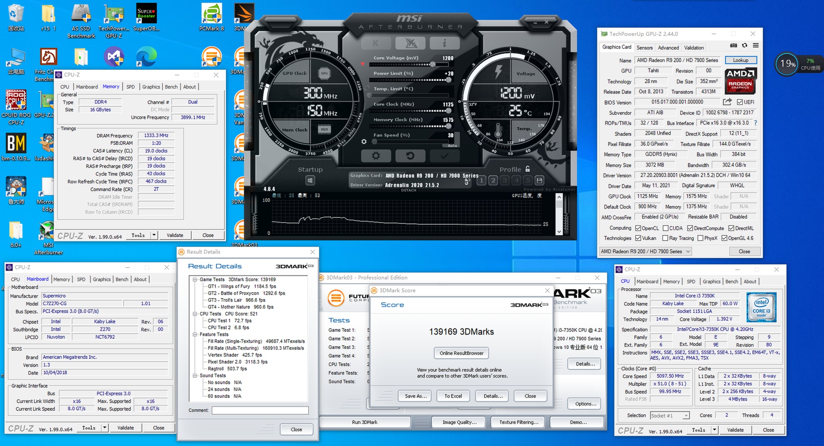Open Afterburner settings gear button
824x446 pixels.
[x=376, y=156]
